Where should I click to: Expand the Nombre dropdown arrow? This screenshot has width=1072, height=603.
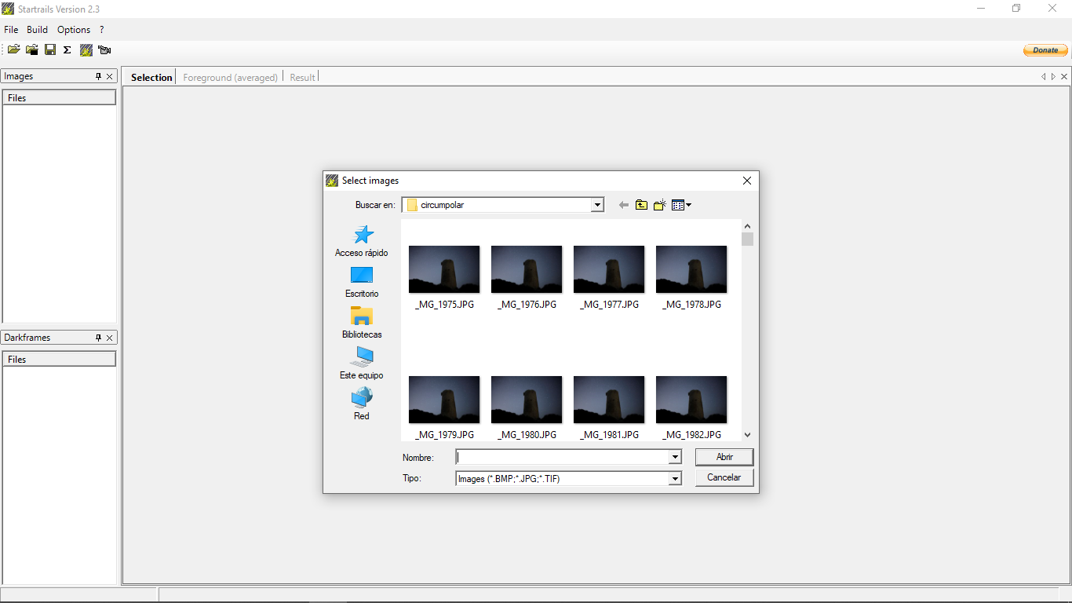675,457
